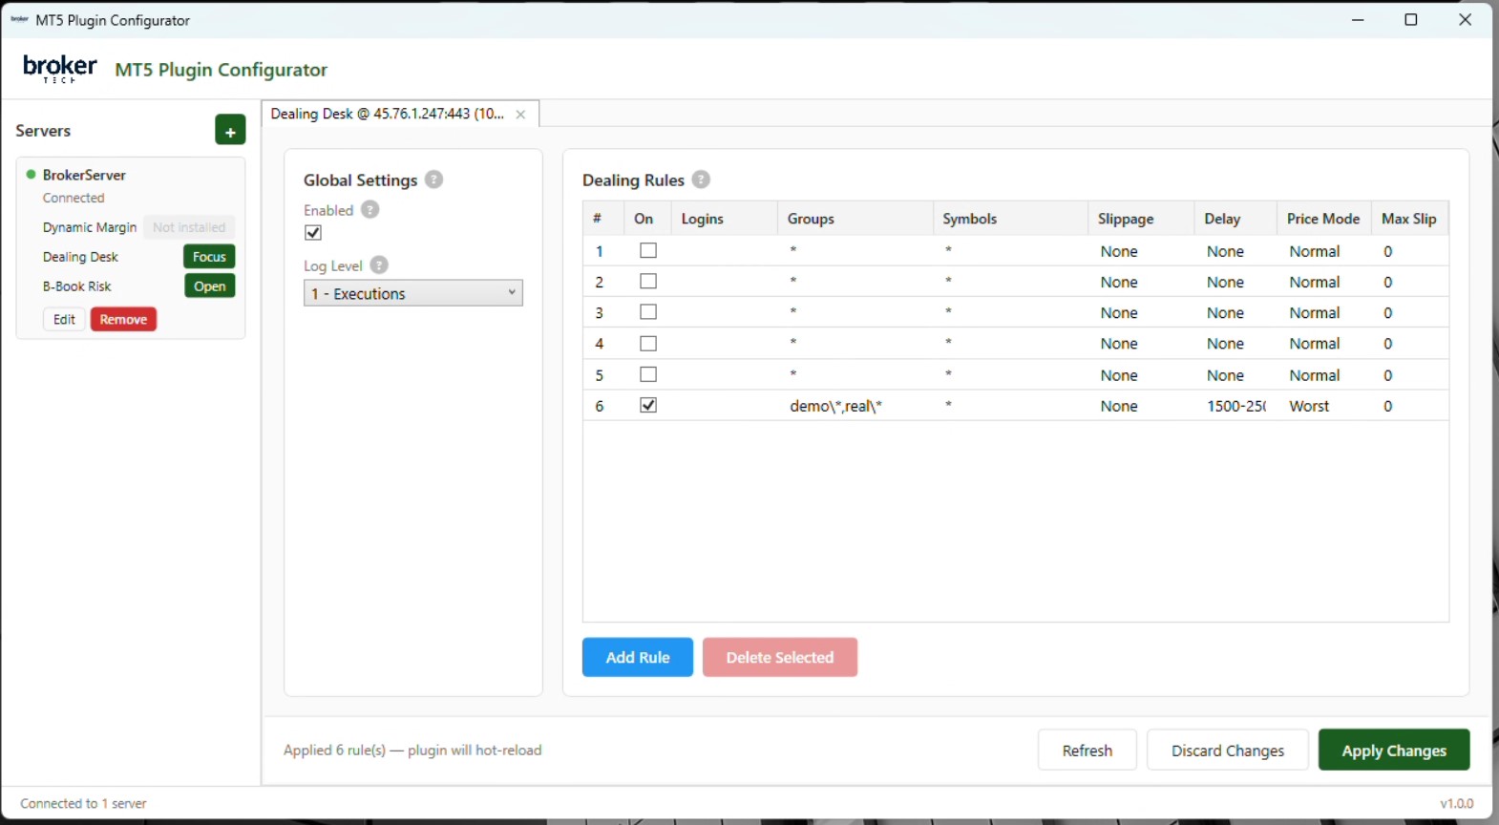Minimize the MT5 Plugin Configurator window
Viewport: 1499px width, 825px height.
pos(1358,20)
